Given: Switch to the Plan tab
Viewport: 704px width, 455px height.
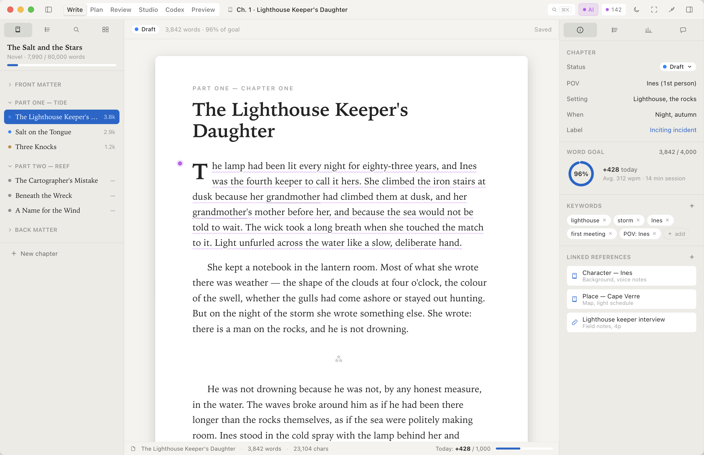Looking at the screenshot, I should point(96,9).
